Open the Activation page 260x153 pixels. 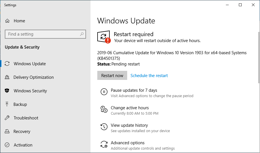tap(23, 145)
